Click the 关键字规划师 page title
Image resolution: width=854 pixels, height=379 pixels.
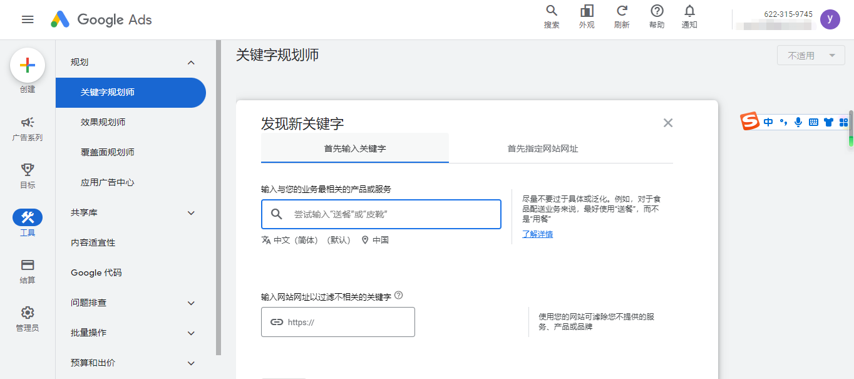[x=277, y=55]
